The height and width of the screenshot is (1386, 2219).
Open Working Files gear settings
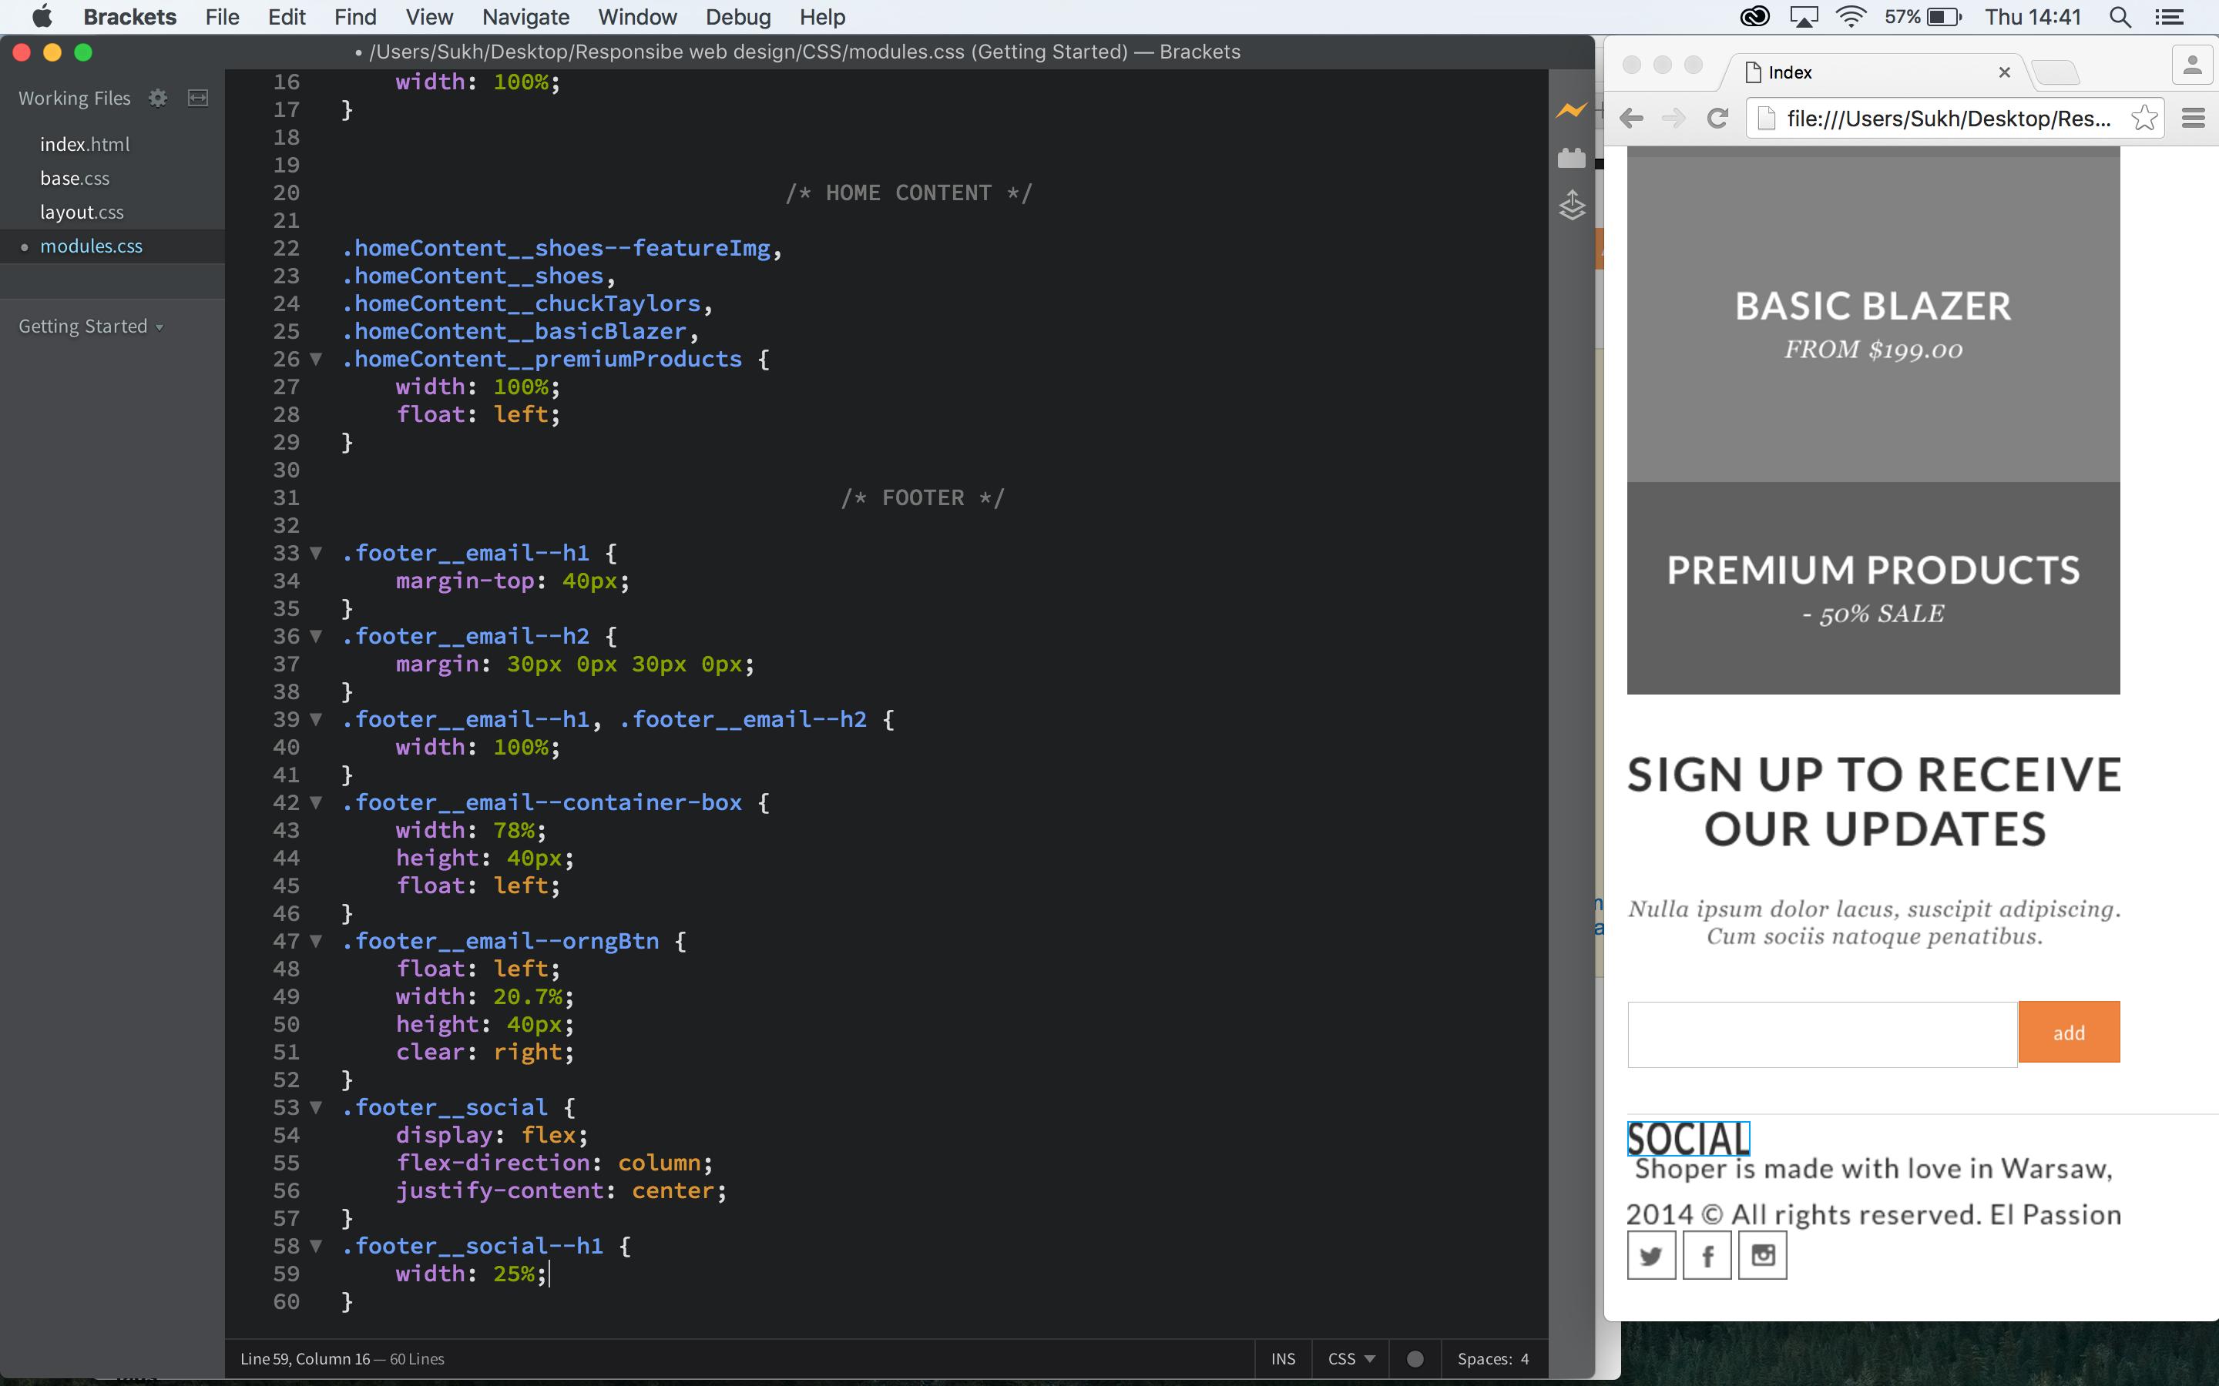[158, 98]
